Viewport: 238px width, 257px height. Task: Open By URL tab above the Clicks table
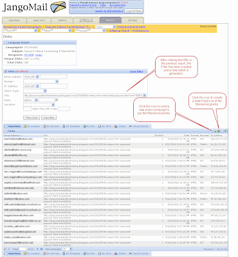89,127
